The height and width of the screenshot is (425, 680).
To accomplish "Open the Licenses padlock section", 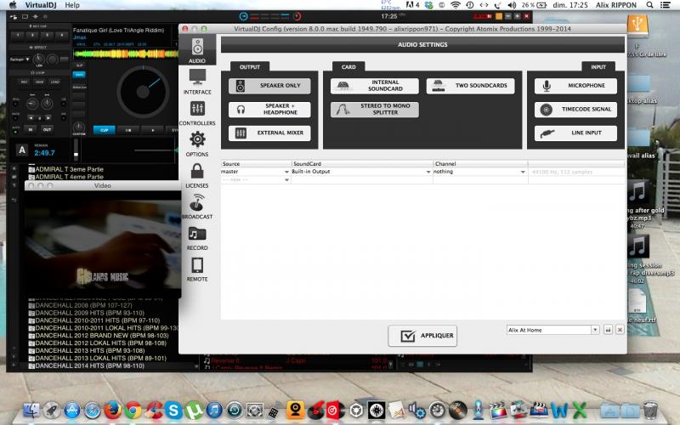I will point(197,176).
